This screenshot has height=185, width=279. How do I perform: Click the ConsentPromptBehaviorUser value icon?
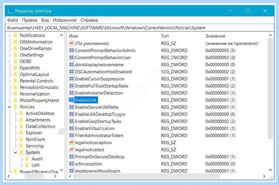pos(71,57)
